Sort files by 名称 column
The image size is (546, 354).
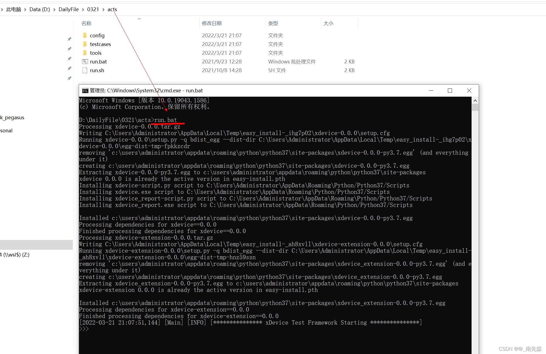point(86,23)
